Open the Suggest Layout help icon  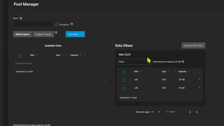coord(56,33)
